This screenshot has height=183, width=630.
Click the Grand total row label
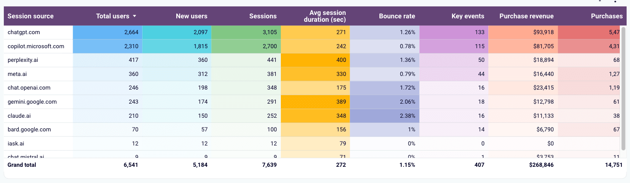coord(22,165)
